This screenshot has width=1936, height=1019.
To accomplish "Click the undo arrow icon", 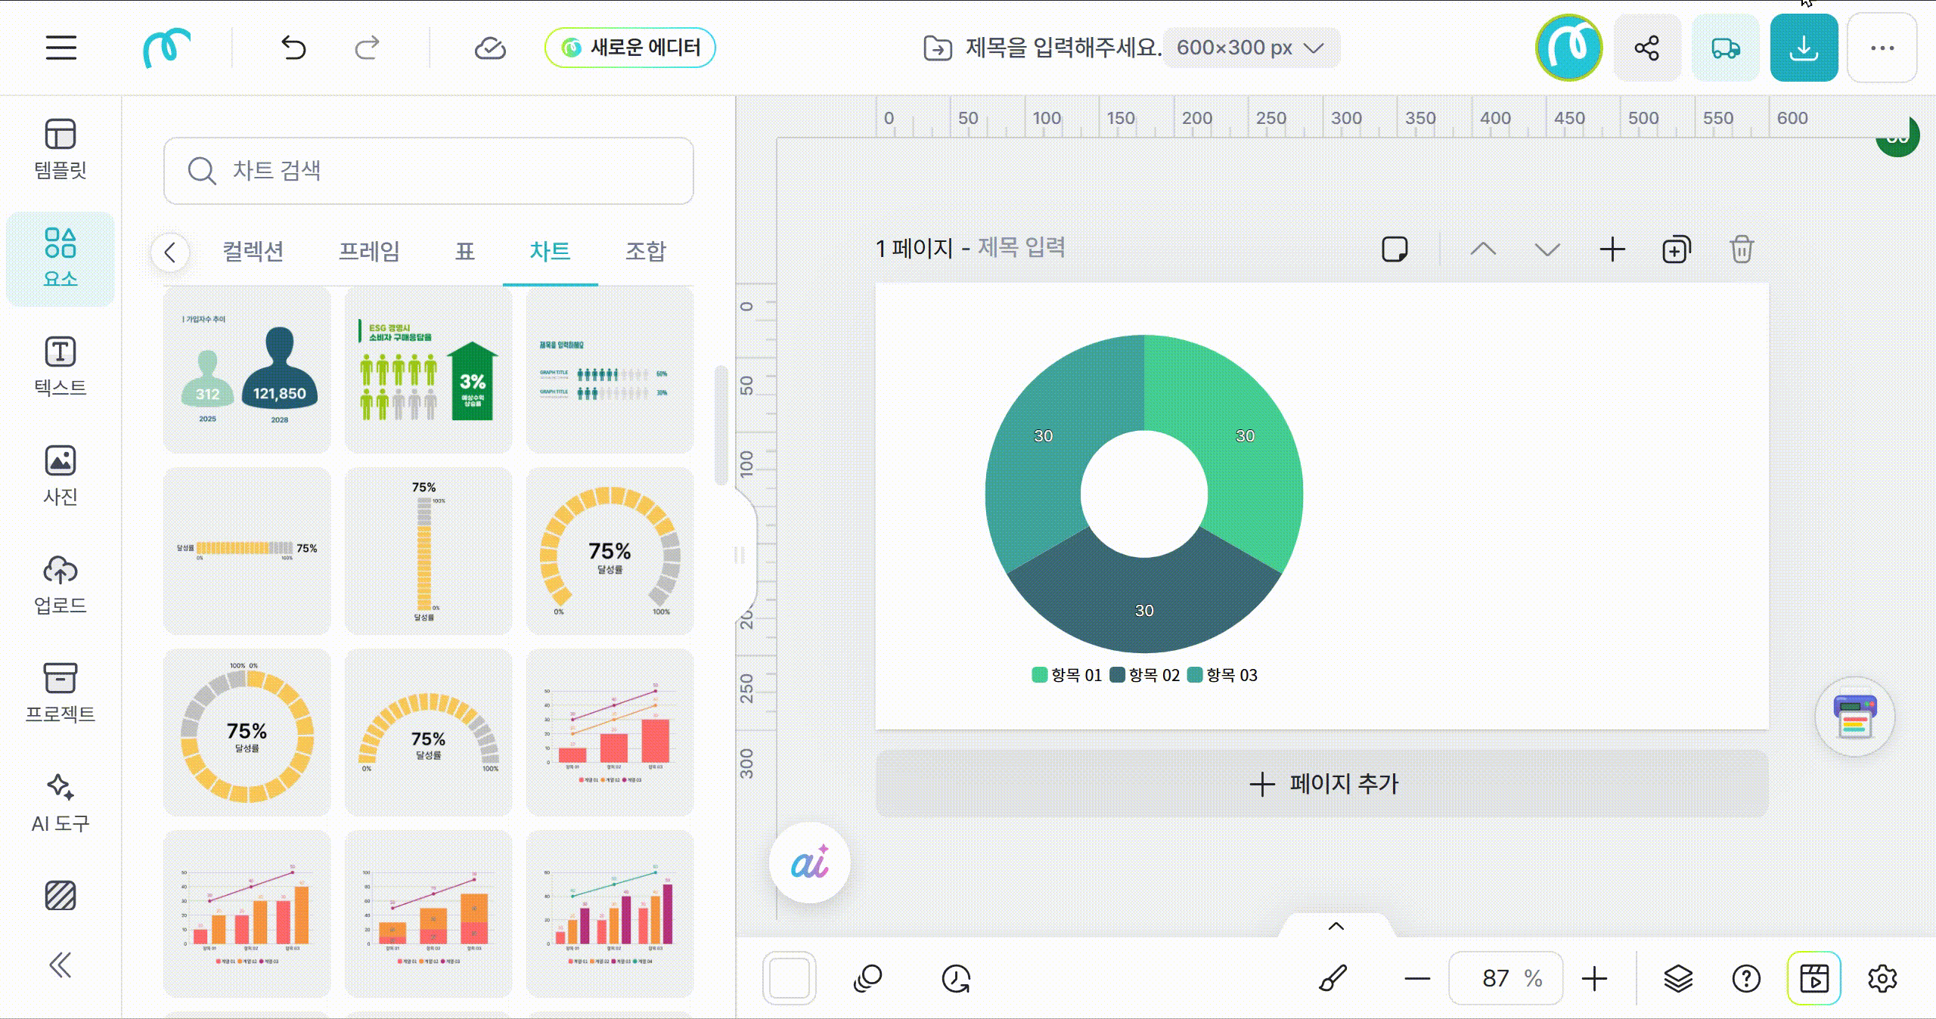I will point(293,48).
